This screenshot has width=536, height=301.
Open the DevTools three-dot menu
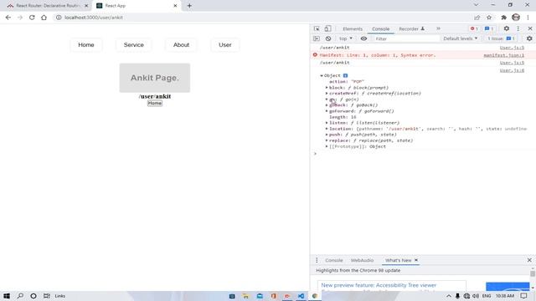click(518, 28)
